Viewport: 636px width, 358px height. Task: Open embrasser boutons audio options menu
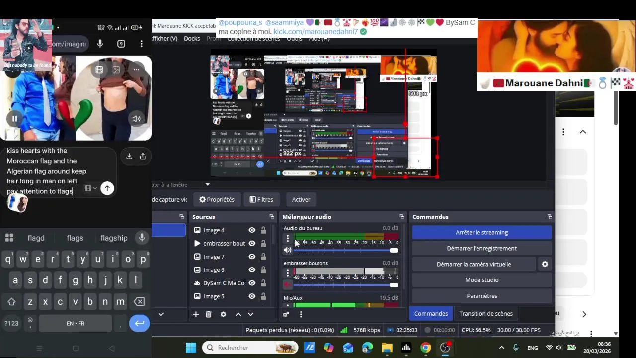coord(287,273)
